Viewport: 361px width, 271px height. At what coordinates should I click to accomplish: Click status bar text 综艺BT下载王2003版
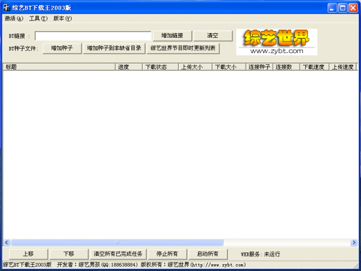pyautogui.click(x=28, y=265)
